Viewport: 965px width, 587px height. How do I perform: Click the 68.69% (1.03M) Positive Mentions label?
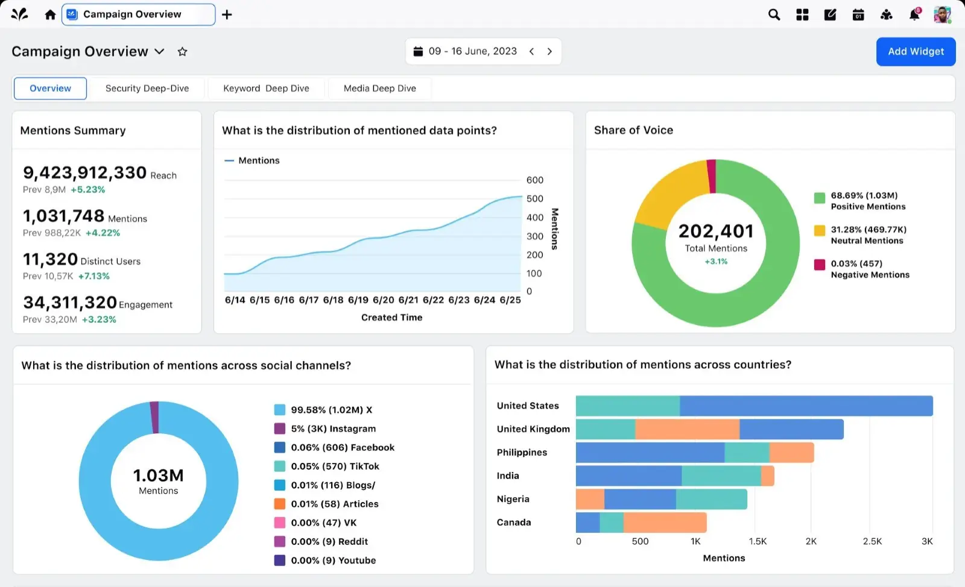[868, 201]
